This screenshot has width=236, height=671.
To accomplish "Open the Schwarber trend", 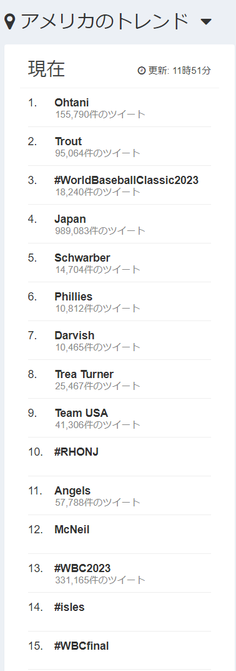I will [82, 258].
